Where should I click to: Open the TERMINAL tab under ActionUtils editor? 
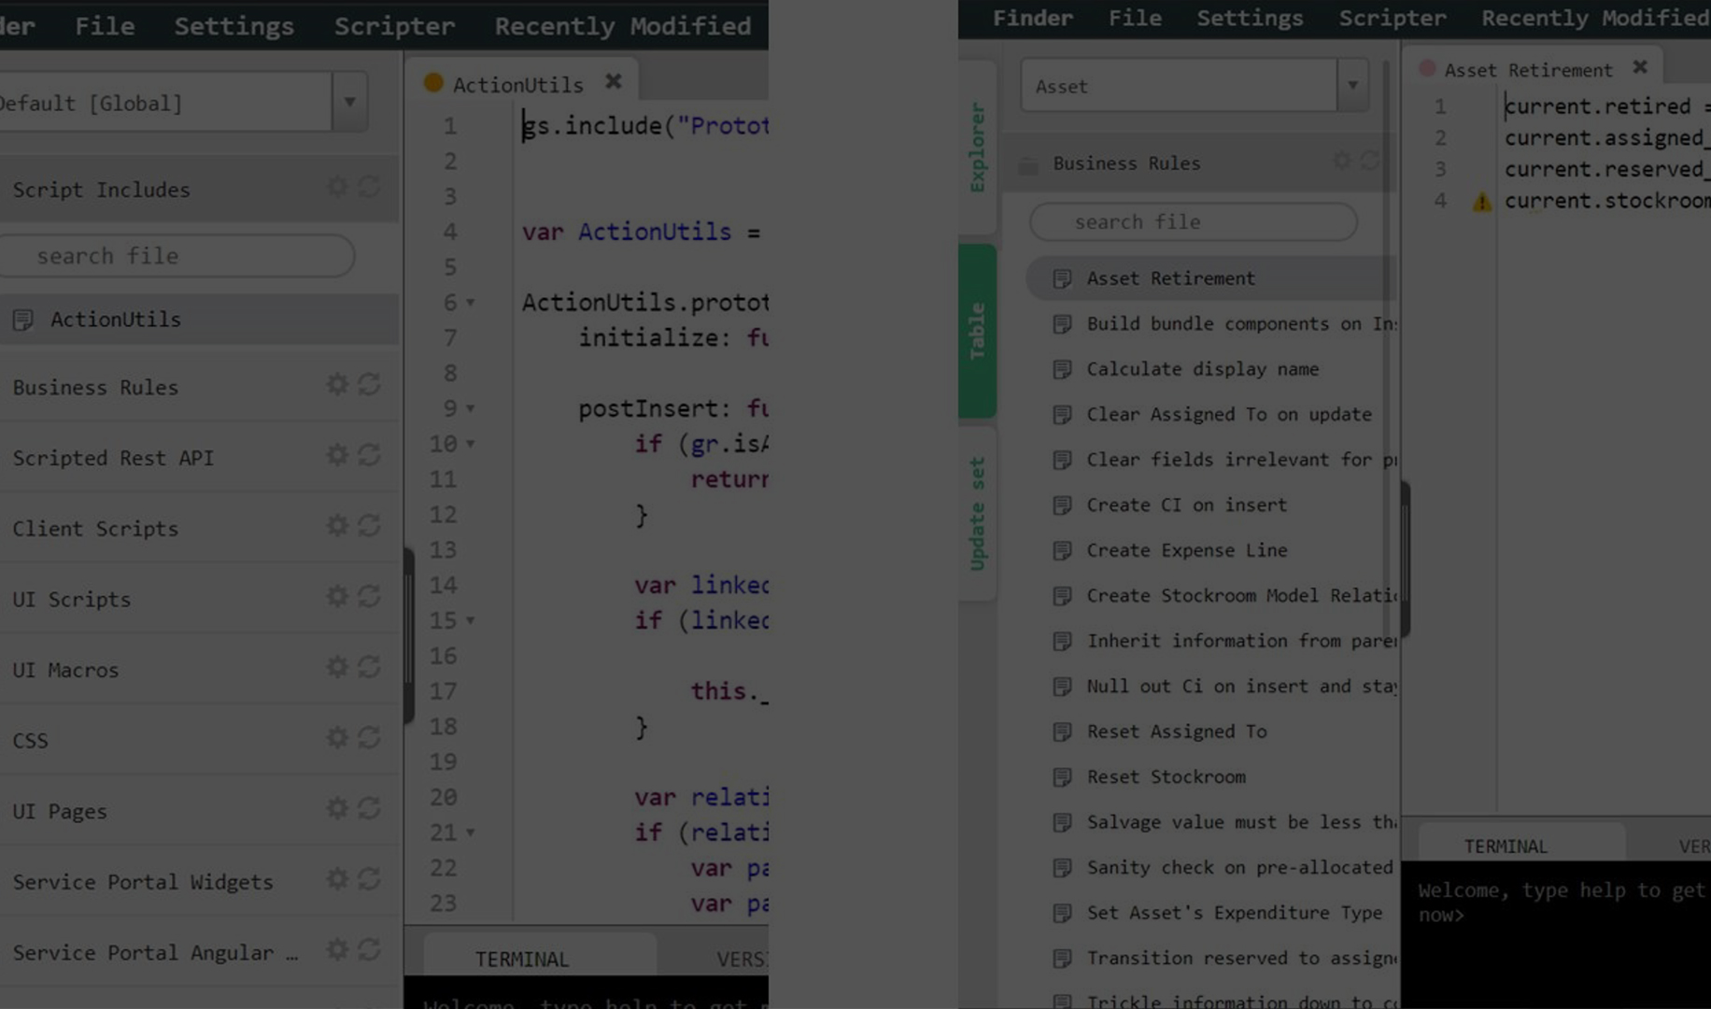[521, 959]
